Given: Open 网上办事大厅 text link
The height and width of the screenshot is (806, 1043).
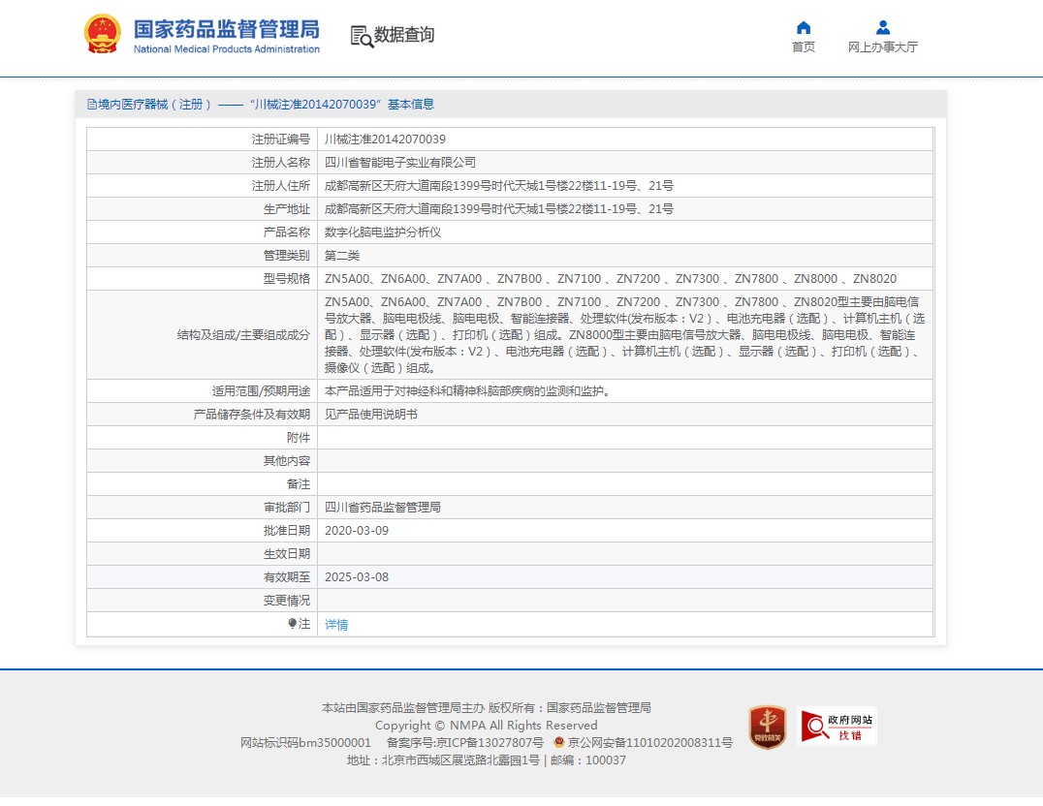Looking at the screenshot, I should point(883,46).
